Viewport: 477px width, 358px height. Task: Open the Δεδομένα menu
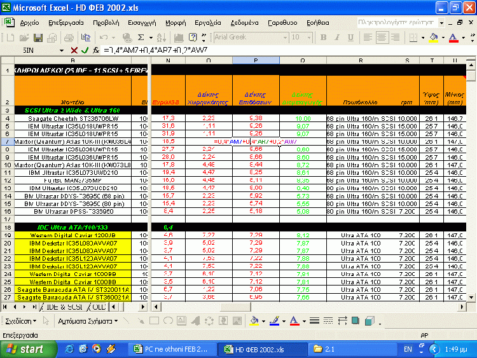click(x=245, y=23)
